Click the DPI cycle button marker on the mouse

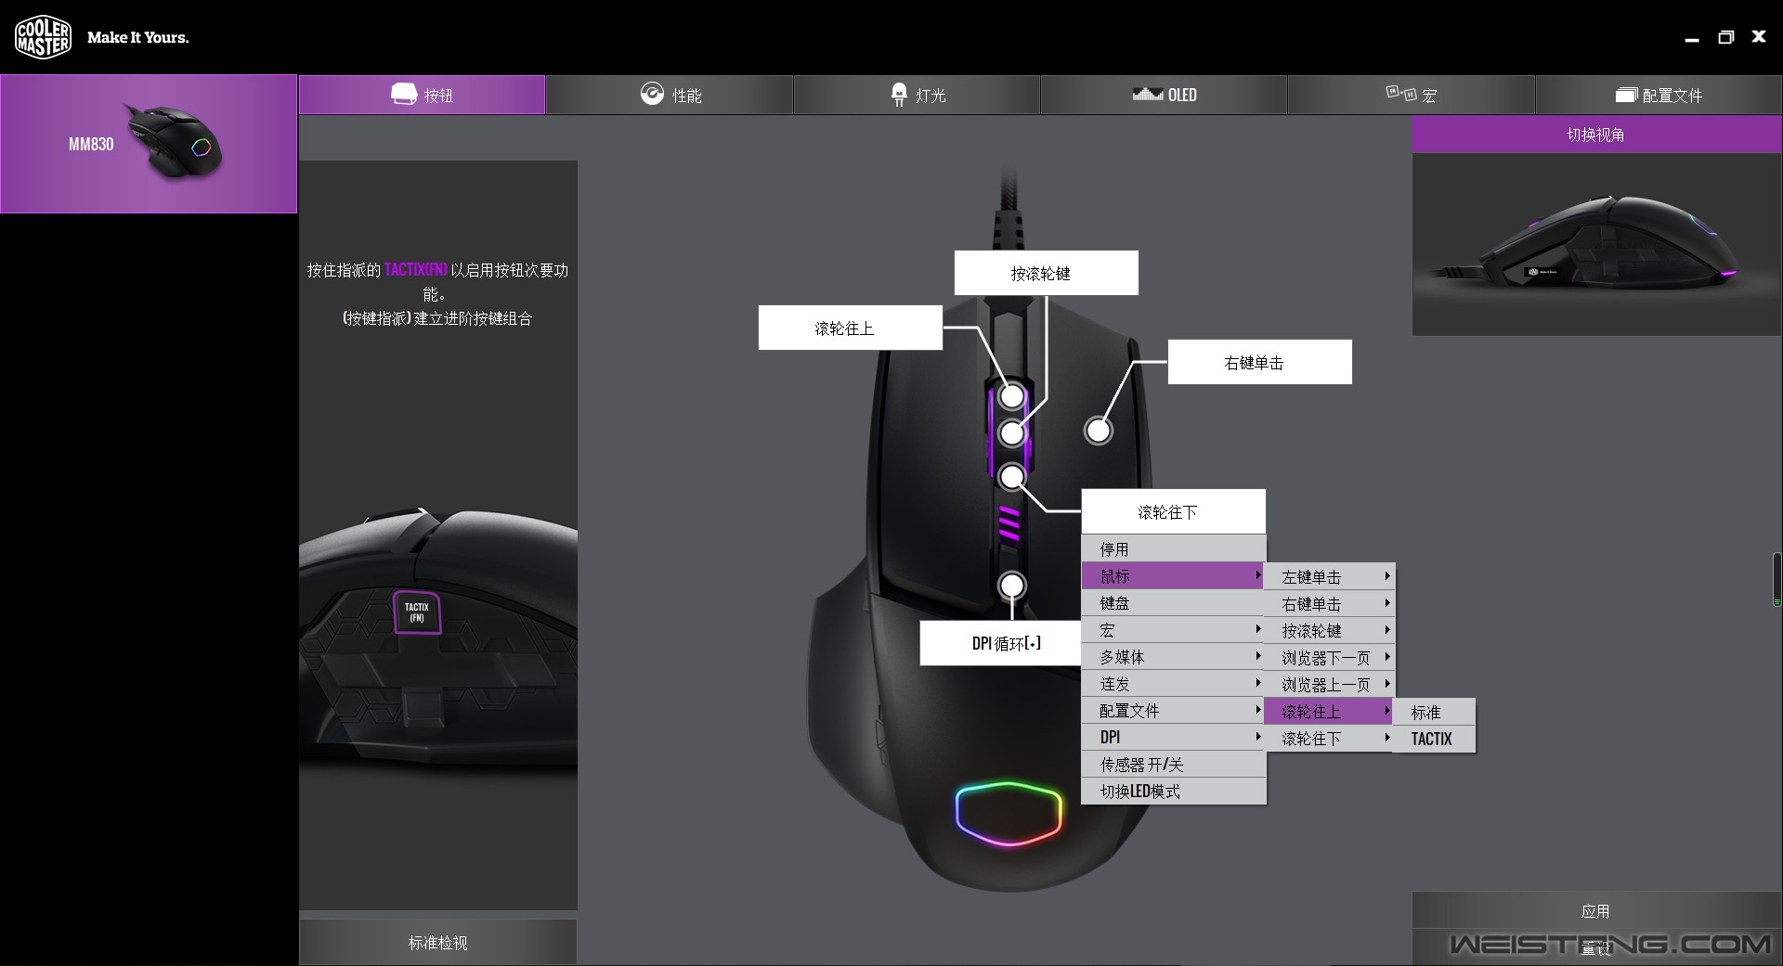pyautogui.click(x=1011, y=586)
